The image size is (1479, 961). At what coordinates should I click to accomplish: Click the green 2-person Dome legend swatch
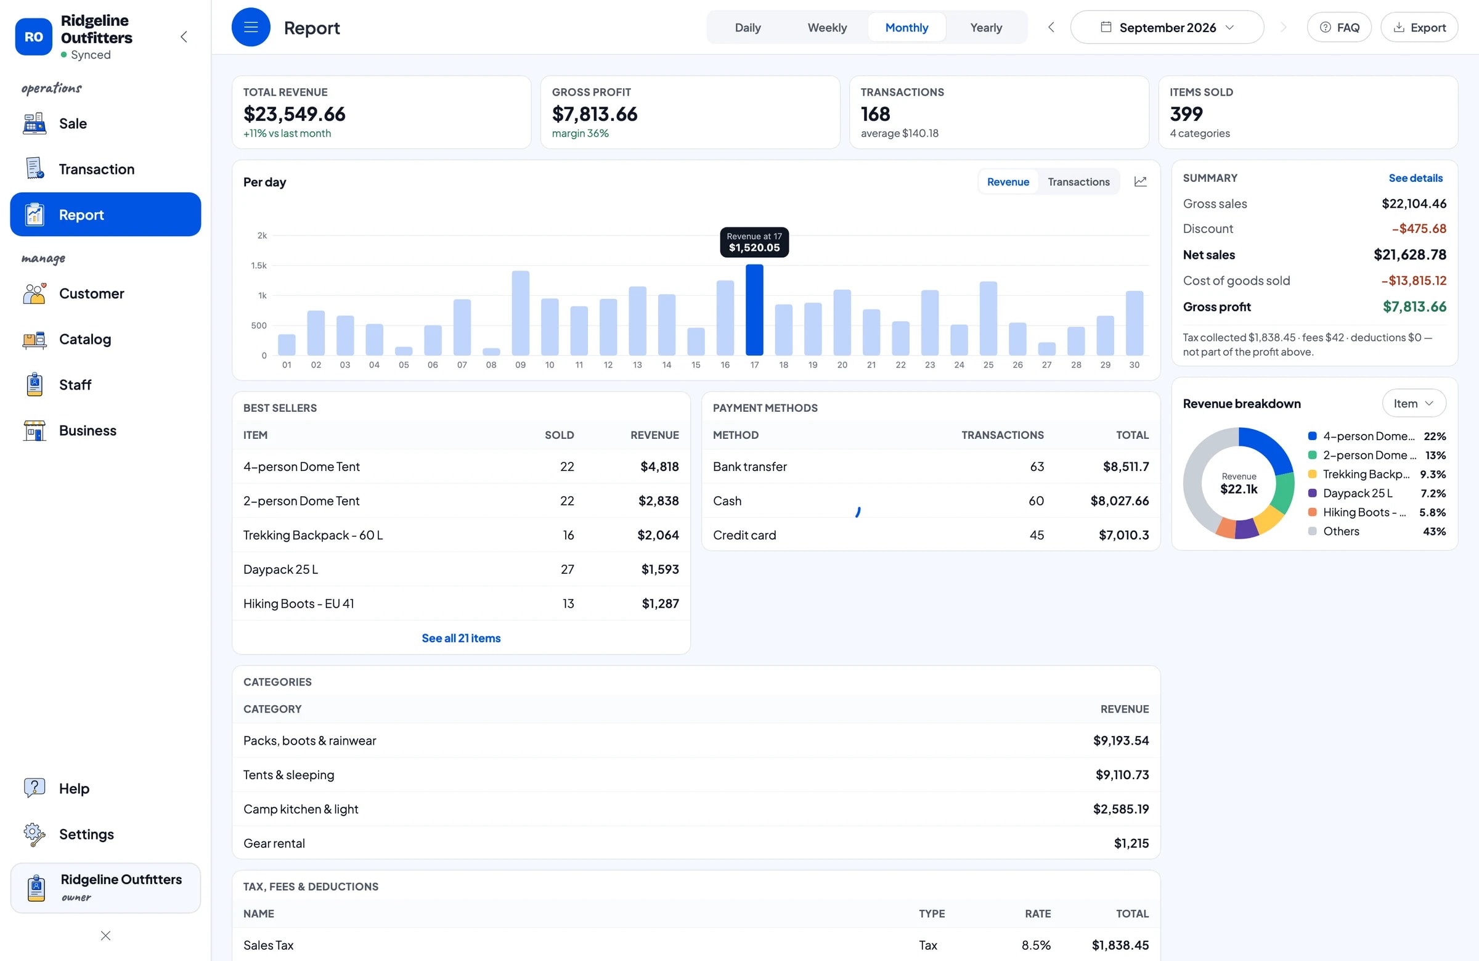coord(1312,455)
